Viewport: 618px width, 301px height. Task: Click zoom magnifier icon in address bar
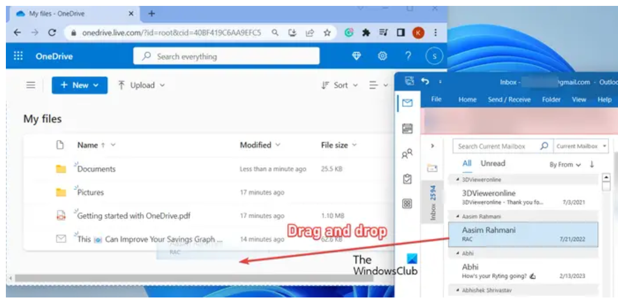(x=275, y=33)
